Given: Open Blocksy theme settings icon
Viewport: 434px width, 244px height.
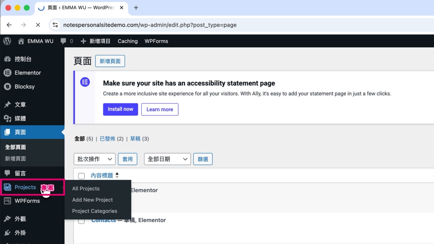Looking at the screenshot, I should click(x=7, y=86).
